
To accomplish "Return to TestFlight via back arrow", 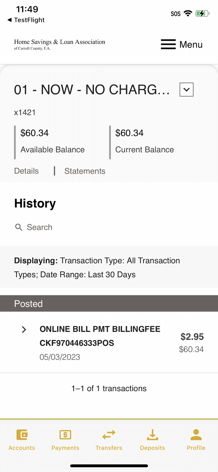I will [x=10, y=20].
